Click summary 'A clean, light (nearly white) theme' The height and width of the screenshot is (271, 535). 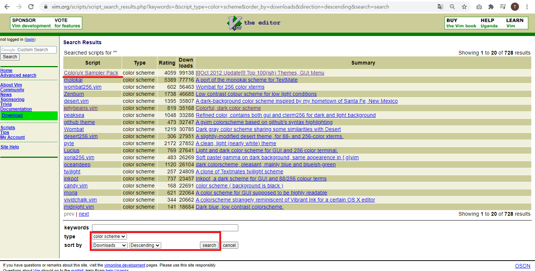[236, 143]
